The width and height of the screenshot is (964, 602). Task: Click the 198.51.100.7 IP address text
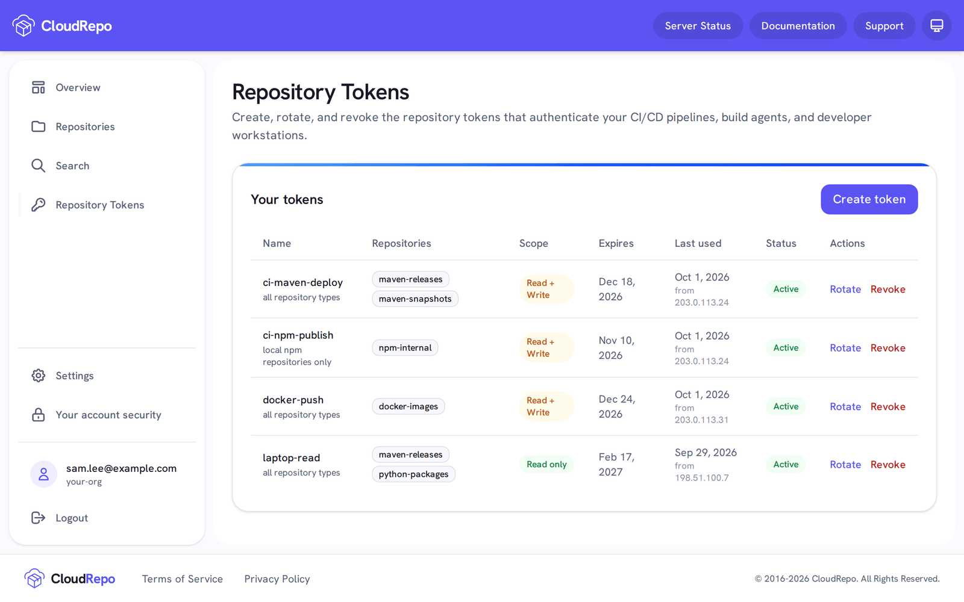tap(701, 477)
